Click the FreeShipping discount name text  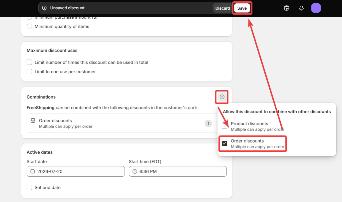pyautogui.click(x=40, y=107)
